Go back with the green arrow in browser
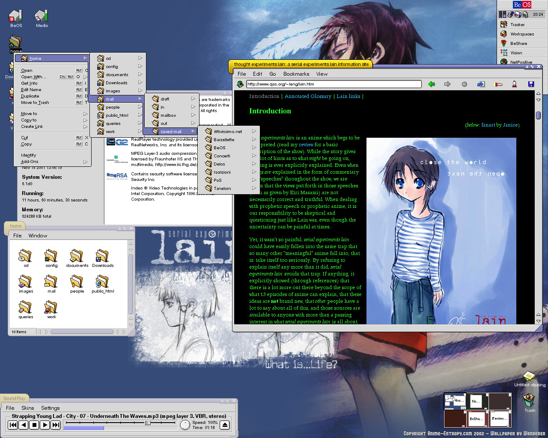The height and width of the screenshot is (438, 548). [x=431, y=84]
